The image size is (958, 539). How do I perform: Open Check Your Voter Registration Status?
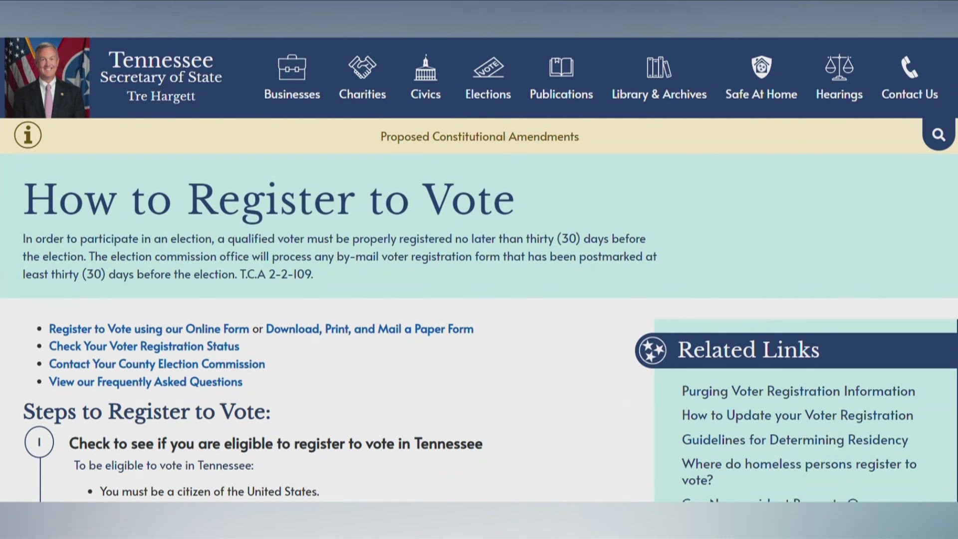tap(144, 345)
